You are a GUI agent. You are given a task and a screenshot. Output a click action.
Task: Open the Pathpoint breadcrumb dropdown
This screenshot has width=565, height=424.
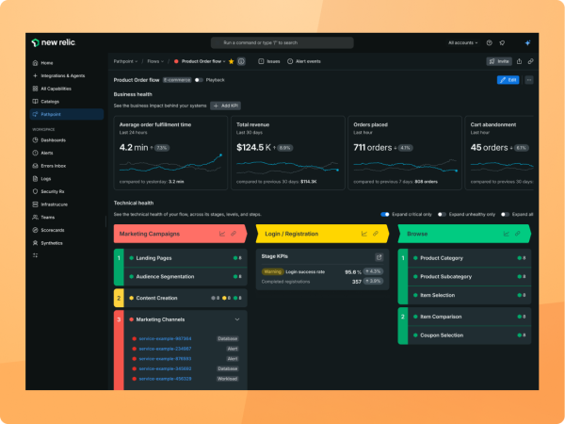click(x=125, y=61)
